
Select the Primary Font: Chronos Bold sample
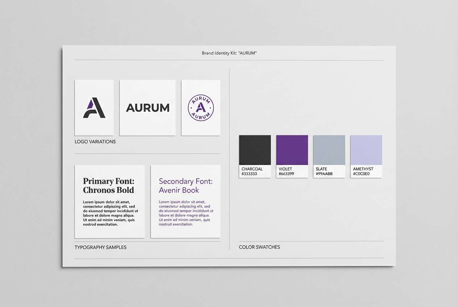coord(109,201)
